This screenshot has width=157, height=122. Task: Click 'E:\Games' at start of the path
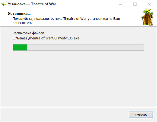click(20, 38)
